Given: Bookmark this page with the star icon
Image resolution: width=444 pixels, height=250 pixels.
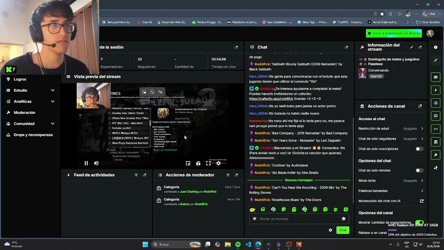Looking at the screenshot, I should [x=382, y=14].
